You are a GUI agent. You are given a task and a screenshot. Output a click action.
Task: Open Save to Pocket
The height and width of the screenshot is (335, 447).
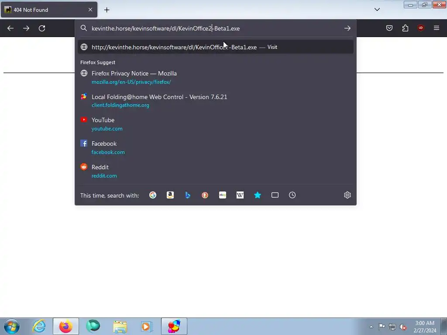[x=389, y=28]
